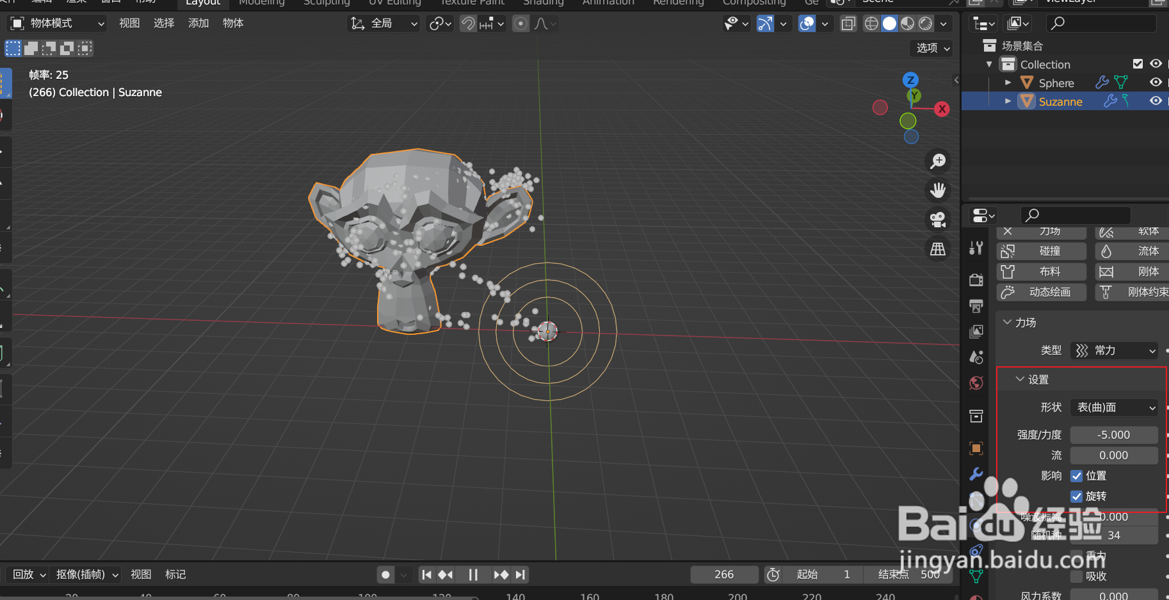Click the zoom view magnifier icon in viewport
The width and height of the screenshot is (1169, 600).
click(938, 161)
